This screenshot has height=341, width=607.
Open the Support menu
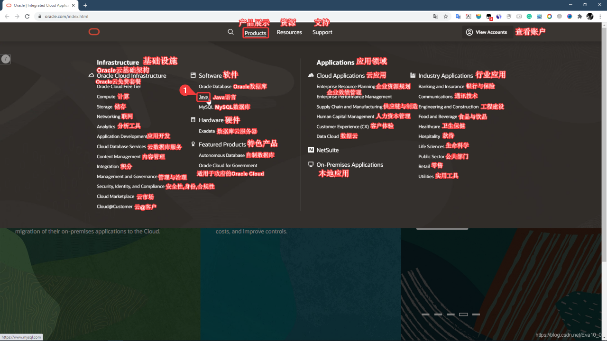(322, 32)
